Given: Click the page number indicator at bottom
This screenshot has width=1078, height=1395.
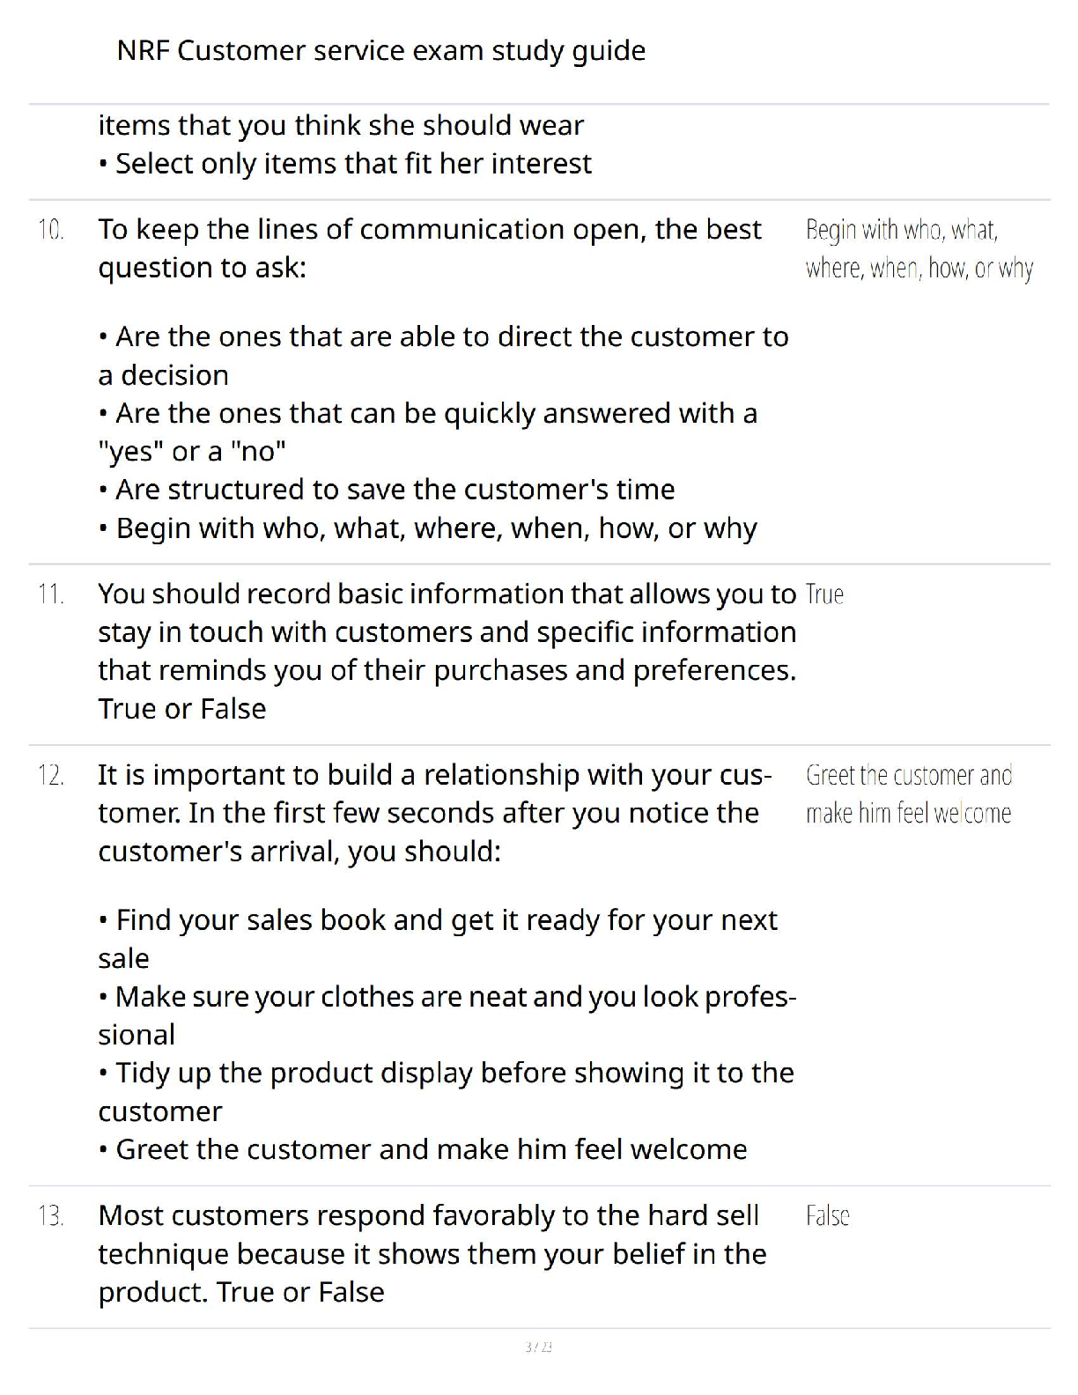Looking at the screenshot, I should coord(538,1347).
